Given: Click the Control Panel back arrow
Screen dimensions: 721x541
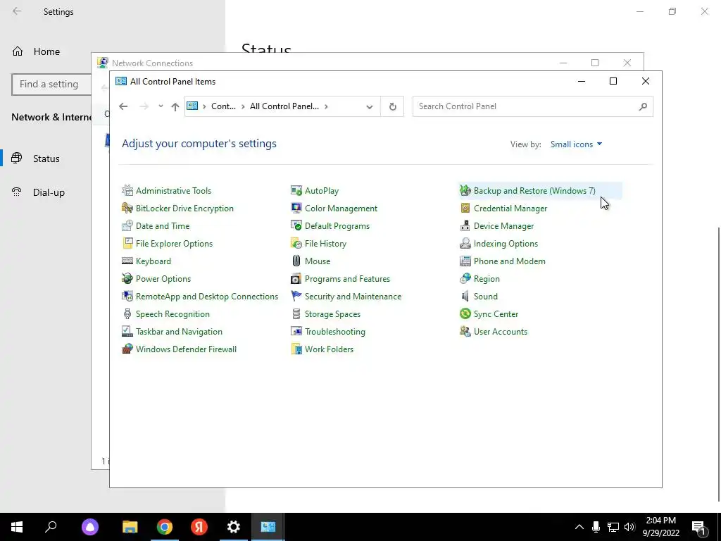Looking at the screenshot, I should (123, 106).
